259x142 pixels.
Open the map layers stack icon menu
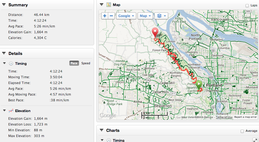pos(161,16)
